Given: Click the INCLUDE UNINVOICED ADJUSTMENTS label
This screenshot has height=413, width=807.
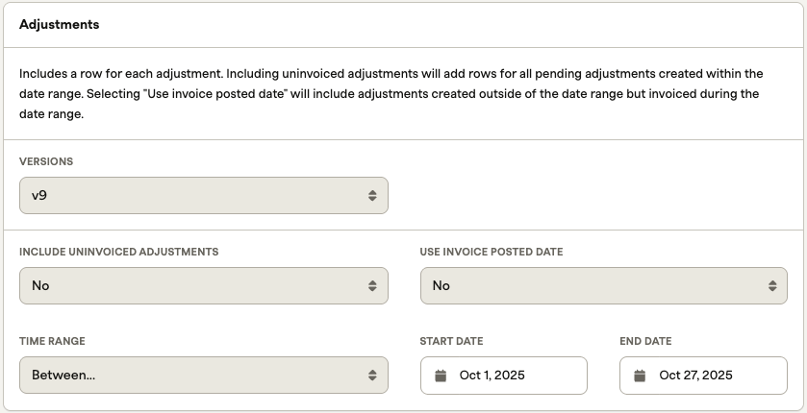Looking at the screenshot, I should 118,252.
